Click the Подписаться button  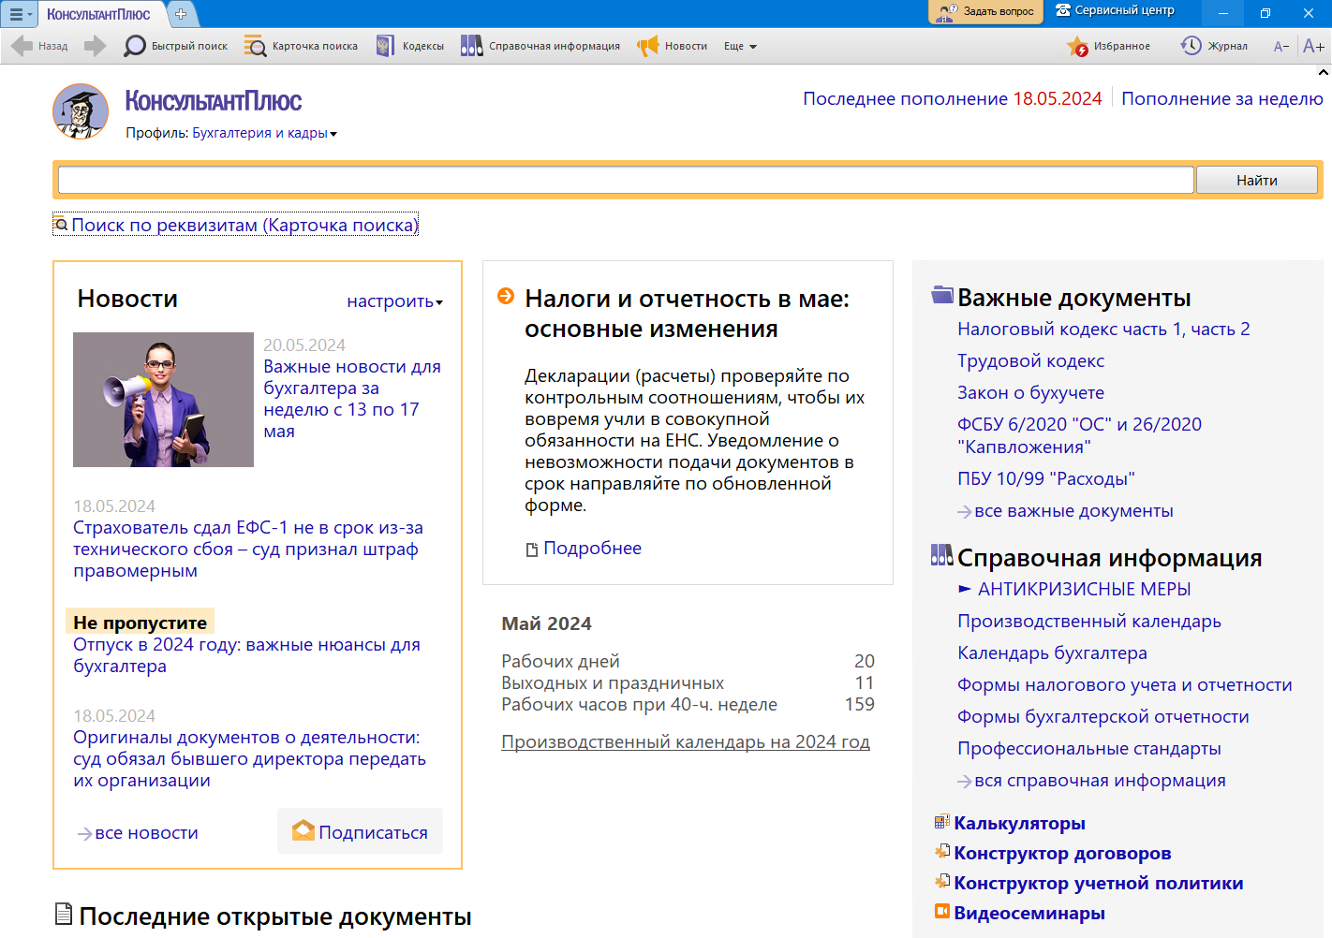coord(360,831)
